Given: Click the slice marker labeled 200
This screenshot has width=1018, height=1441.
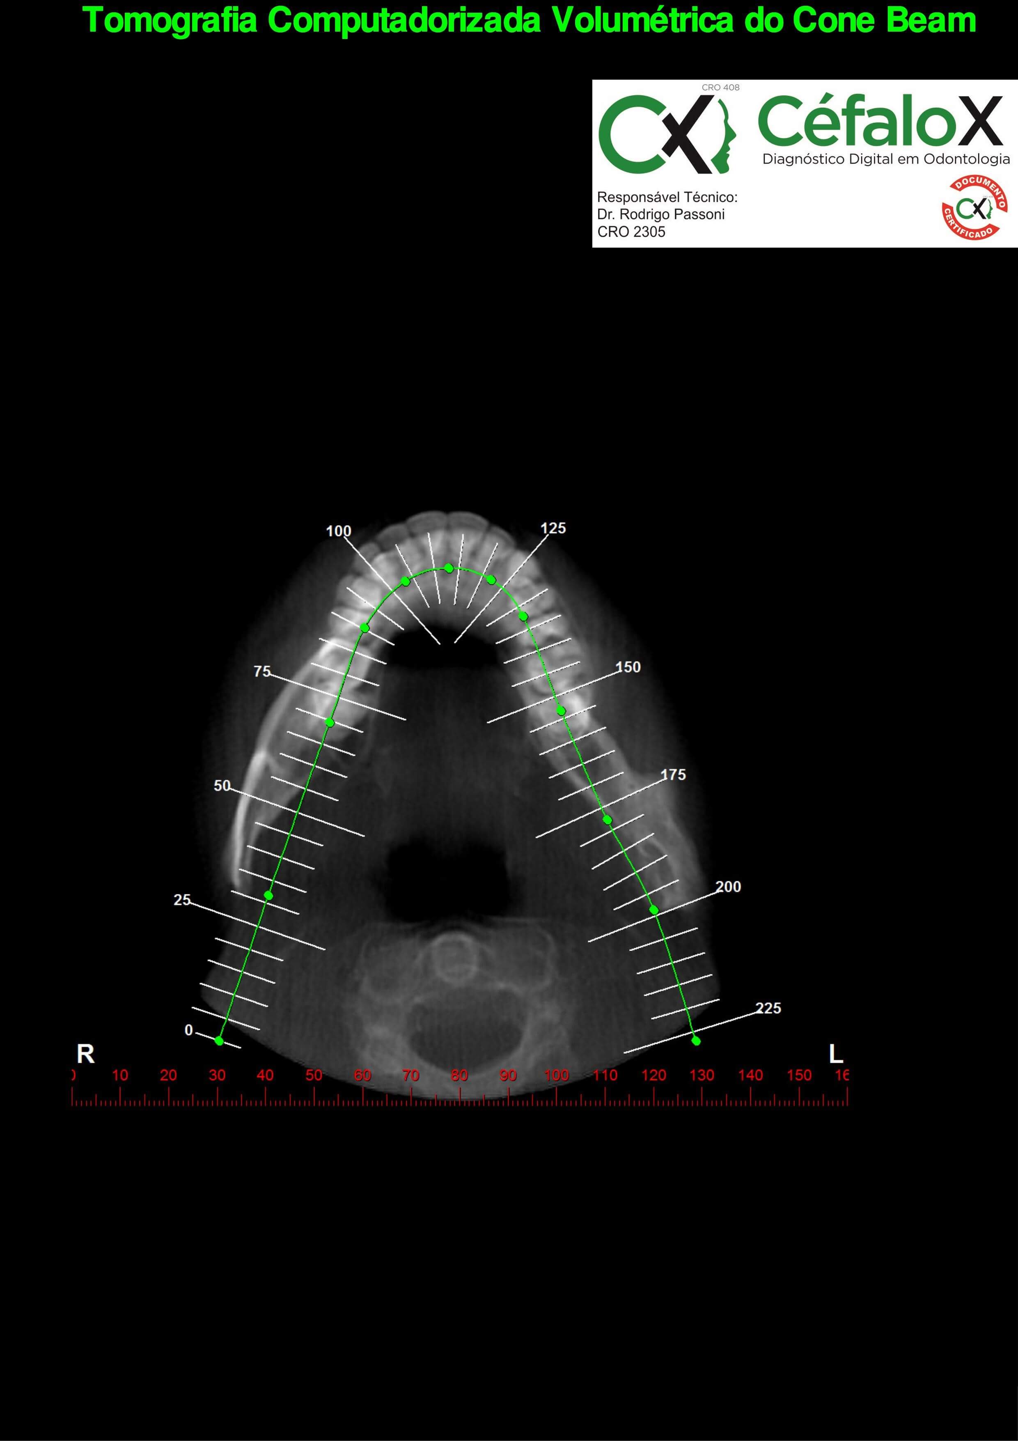Looking at the screenshot, I should click(728, 887).
